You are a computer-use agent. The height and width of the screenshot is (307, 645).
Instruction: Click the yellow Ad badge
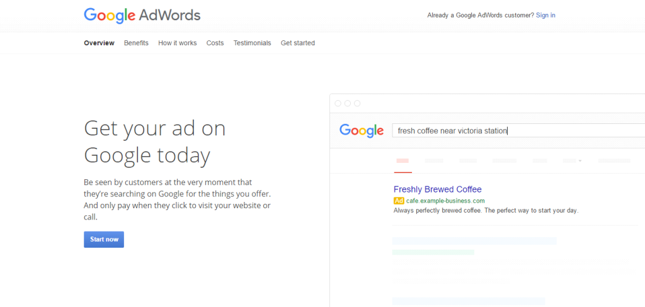pyautogui.click(x=399, y=201)
